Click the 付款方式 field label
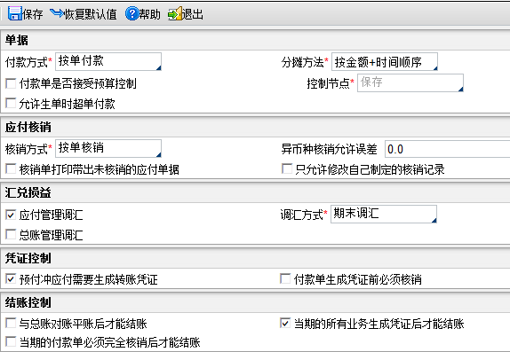 point(27,62)
